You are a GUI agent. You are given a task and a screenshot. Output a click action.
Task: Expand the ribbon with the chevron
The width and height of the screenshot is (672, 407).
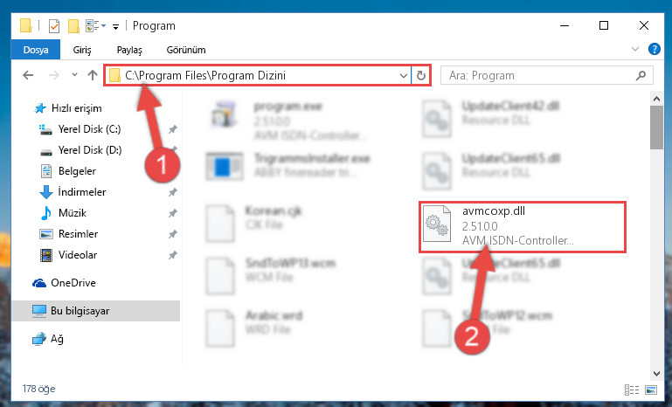click(635, 49)
